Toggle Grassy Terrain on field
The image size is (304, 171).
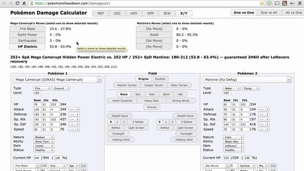pos(154,85)
